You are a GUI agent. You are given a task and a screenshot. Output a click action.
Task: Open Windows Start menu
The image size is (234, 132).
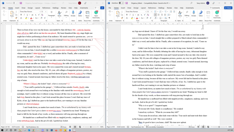pyautogui.click(x=2, y=130)
